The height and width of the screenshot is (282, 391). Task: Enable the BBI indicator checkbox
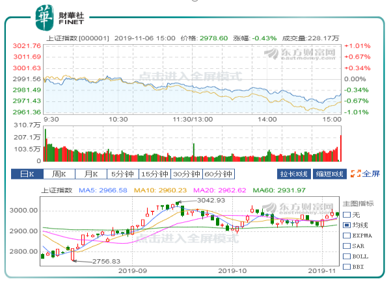click(x=346, y=266)
